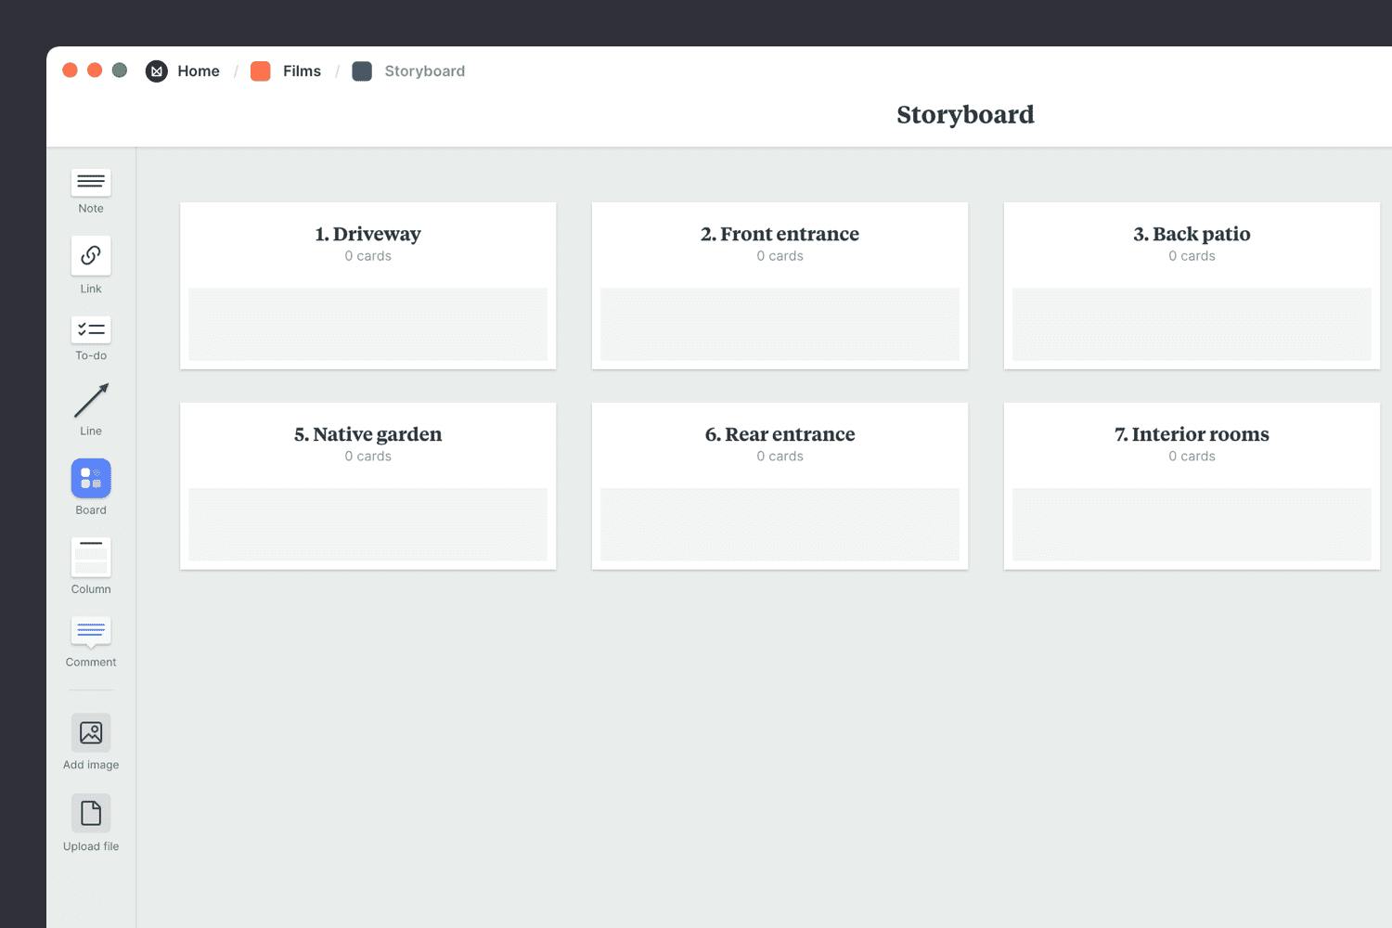Navigate to the Films board breadcrumb
The height and width of the screenshot is (928, 1392).
[302, 71]
